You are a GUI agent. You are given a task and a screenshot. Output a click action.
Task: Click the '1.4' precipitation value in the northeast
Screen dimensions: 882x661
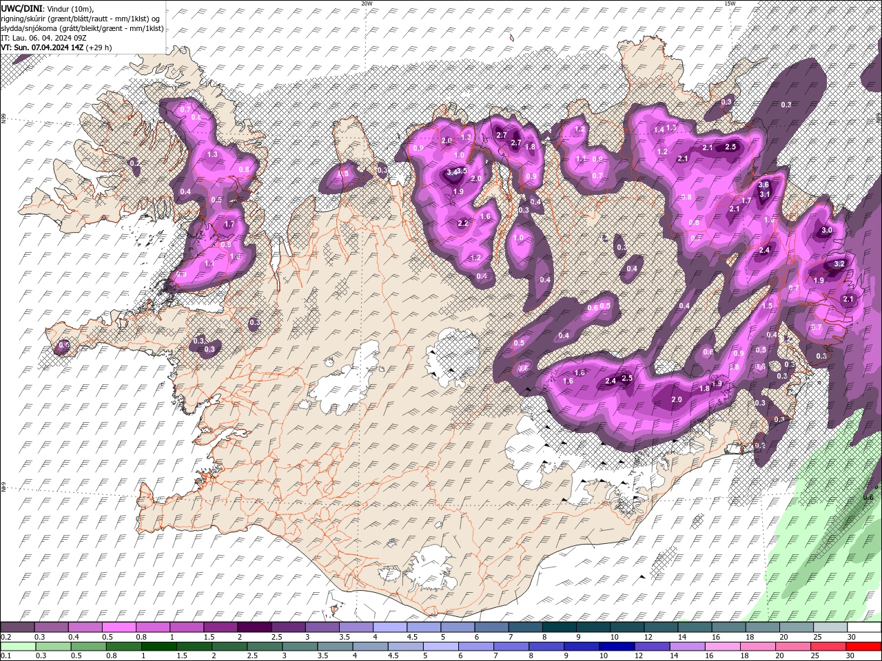[659, 129]
